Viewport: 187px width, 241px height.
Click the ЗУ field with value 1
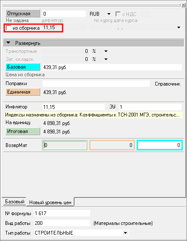[x=150, y=107]
